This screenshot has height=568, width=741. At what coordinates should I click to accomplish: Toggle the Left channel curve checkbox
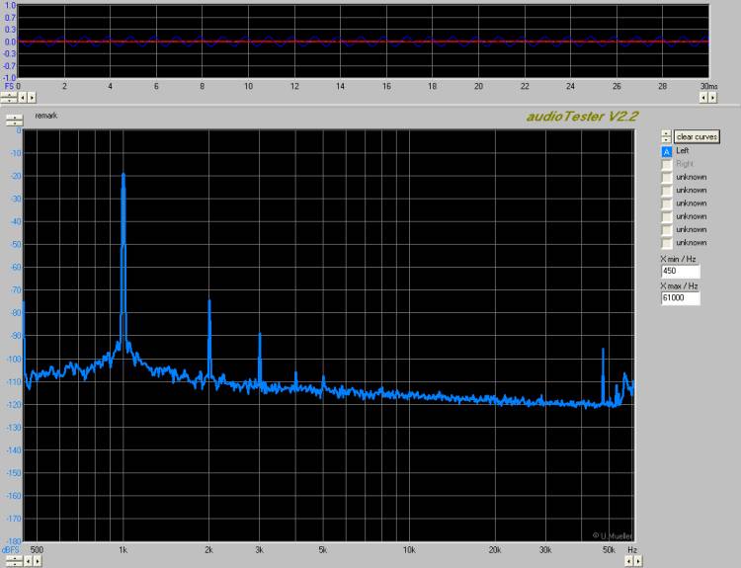667,151
